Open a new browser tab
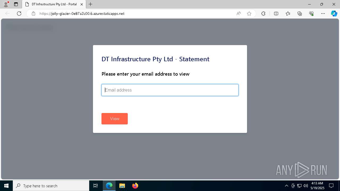The image size is (340, 191). tap(91, 4)
